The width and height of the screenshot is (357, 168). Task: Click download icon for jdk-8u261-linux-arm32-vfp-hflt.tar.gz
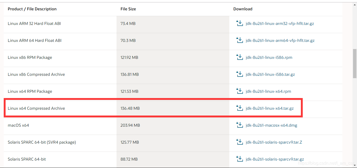(x=240, y=23)
